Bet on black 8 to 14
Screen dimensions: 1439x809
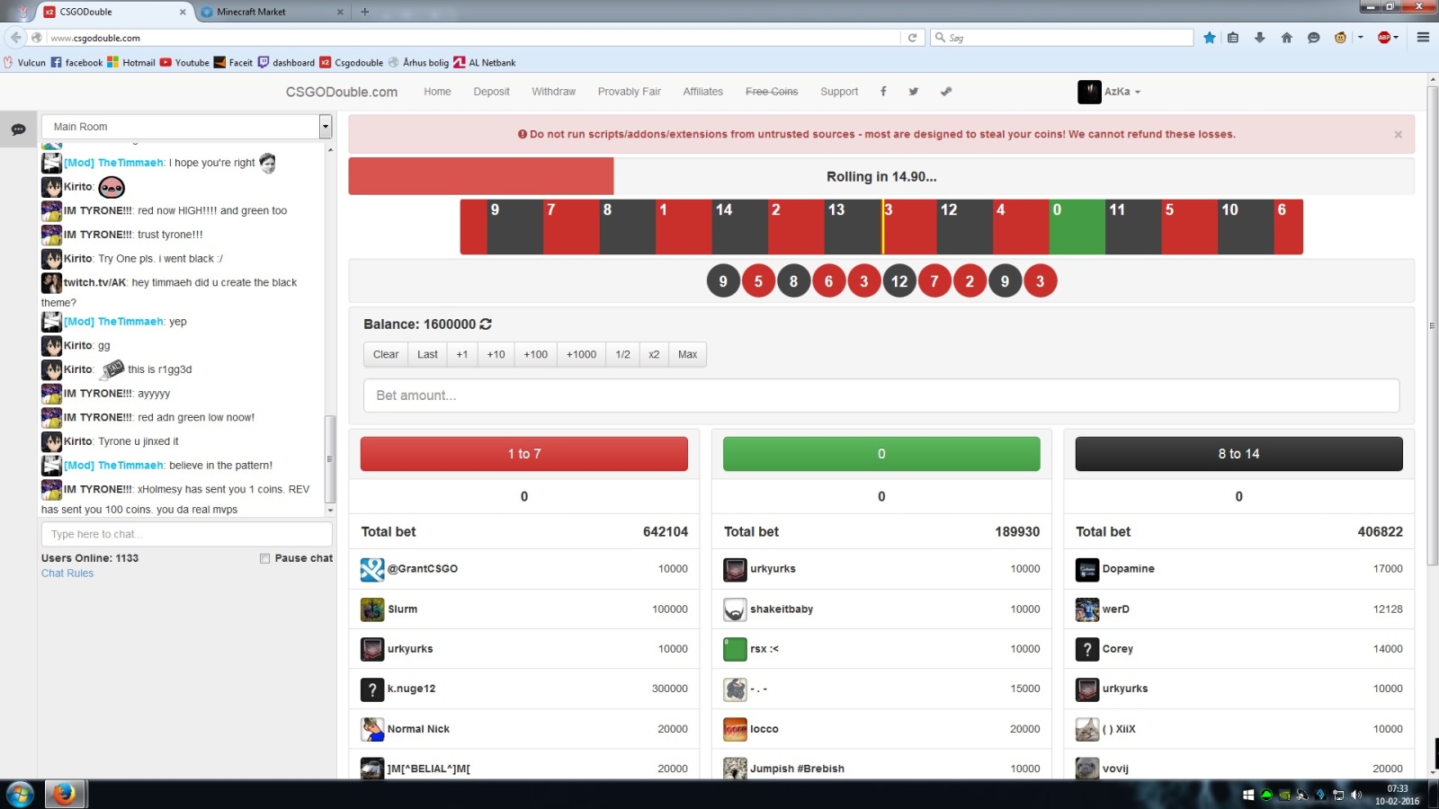click(x=1238, y=454)
